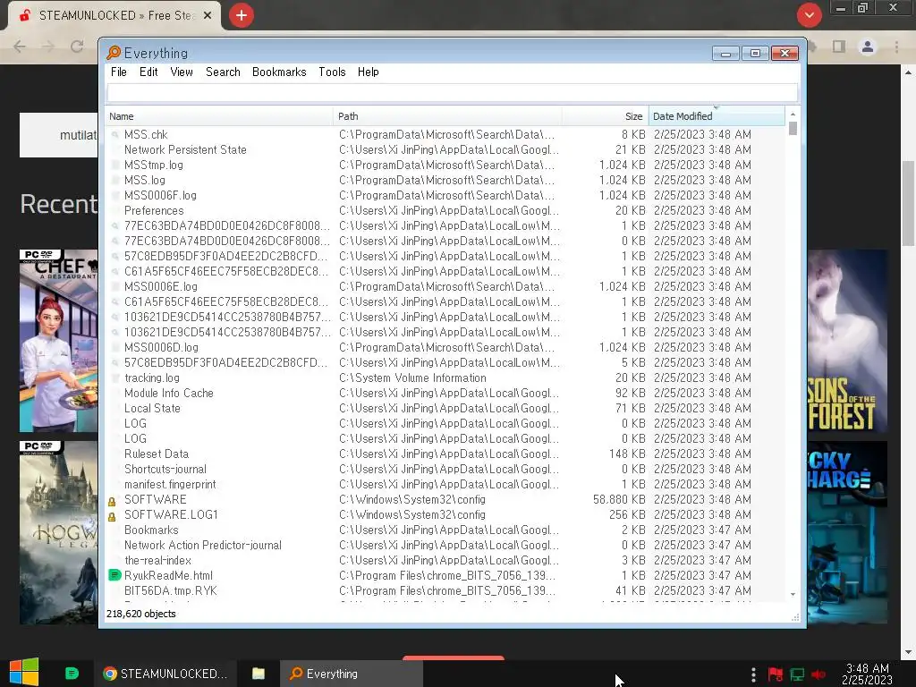Click the browser red dropdown arrow button
916x687 pixels.
click(x=809, y=15)
